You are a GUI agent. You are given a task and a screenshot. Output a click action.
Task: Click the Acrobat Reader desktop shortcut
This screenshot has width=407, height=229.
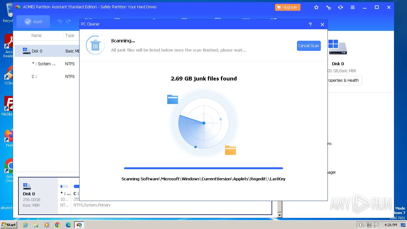[8, 46]
